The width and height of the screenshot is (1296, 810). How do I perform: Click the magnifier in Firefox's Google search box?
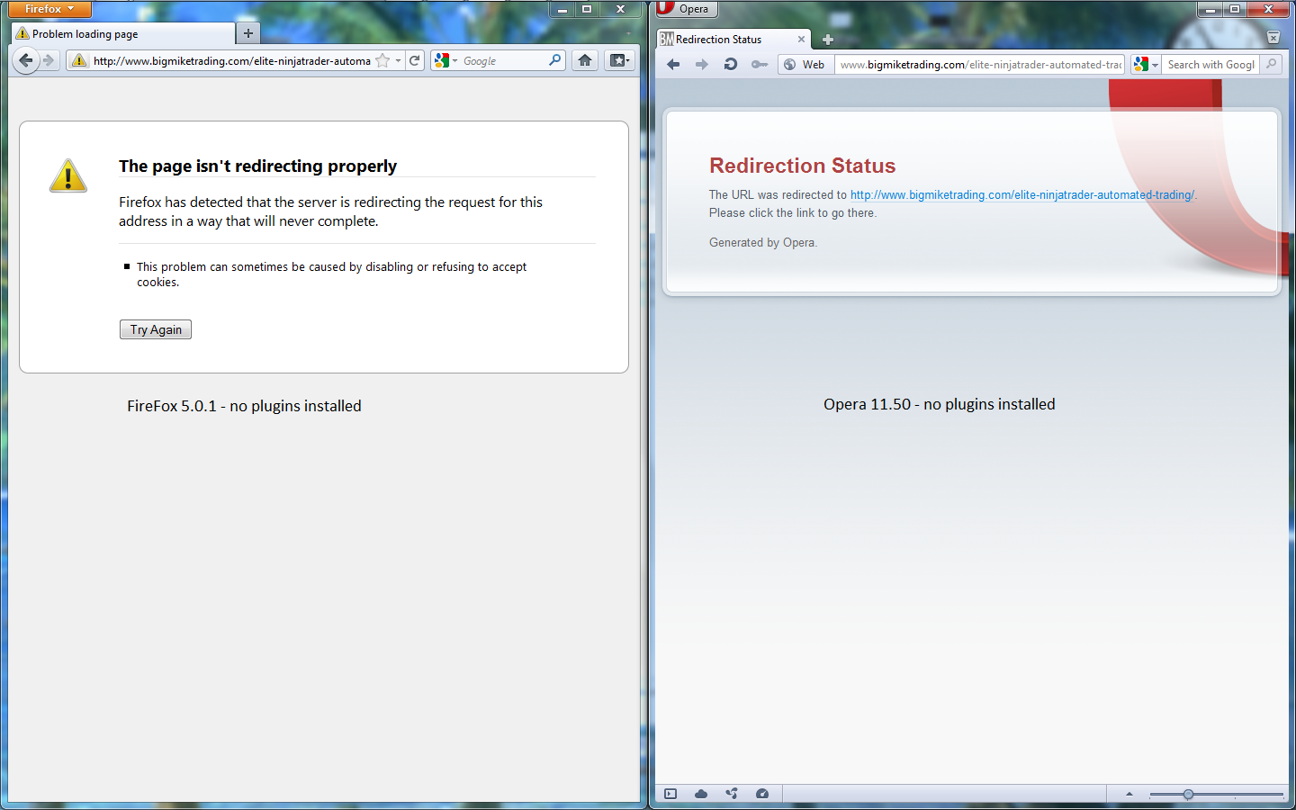(555, 60)
